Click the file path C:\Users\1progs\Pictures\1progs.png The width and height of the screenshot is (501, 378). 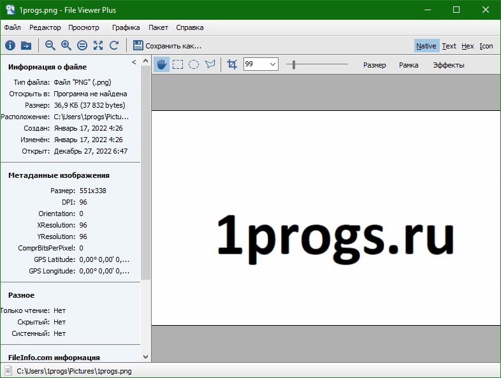click(x=74, y=371)
